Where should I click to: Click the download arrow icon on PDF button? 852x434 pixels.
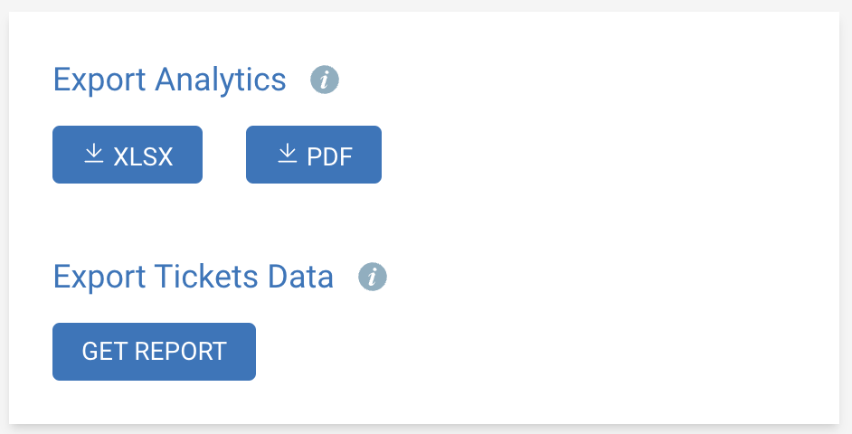click(x=288, y=153)
